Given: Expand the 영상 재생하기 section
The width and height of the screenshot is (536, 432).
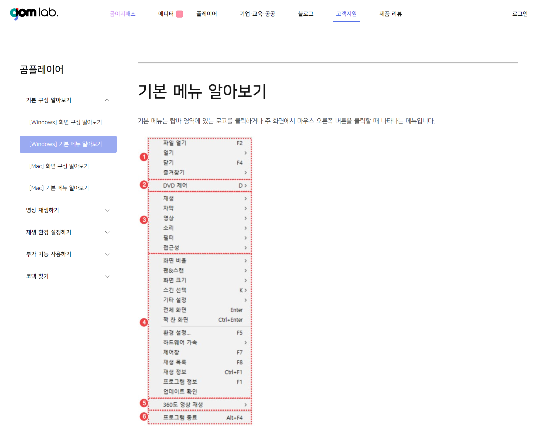Looking at the screenshot, I should coord(107,210).
